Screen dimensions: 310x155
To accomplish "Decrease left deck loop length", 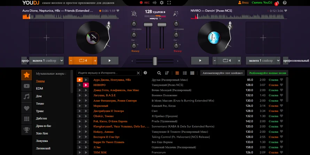I will click(x=71, y=60).
